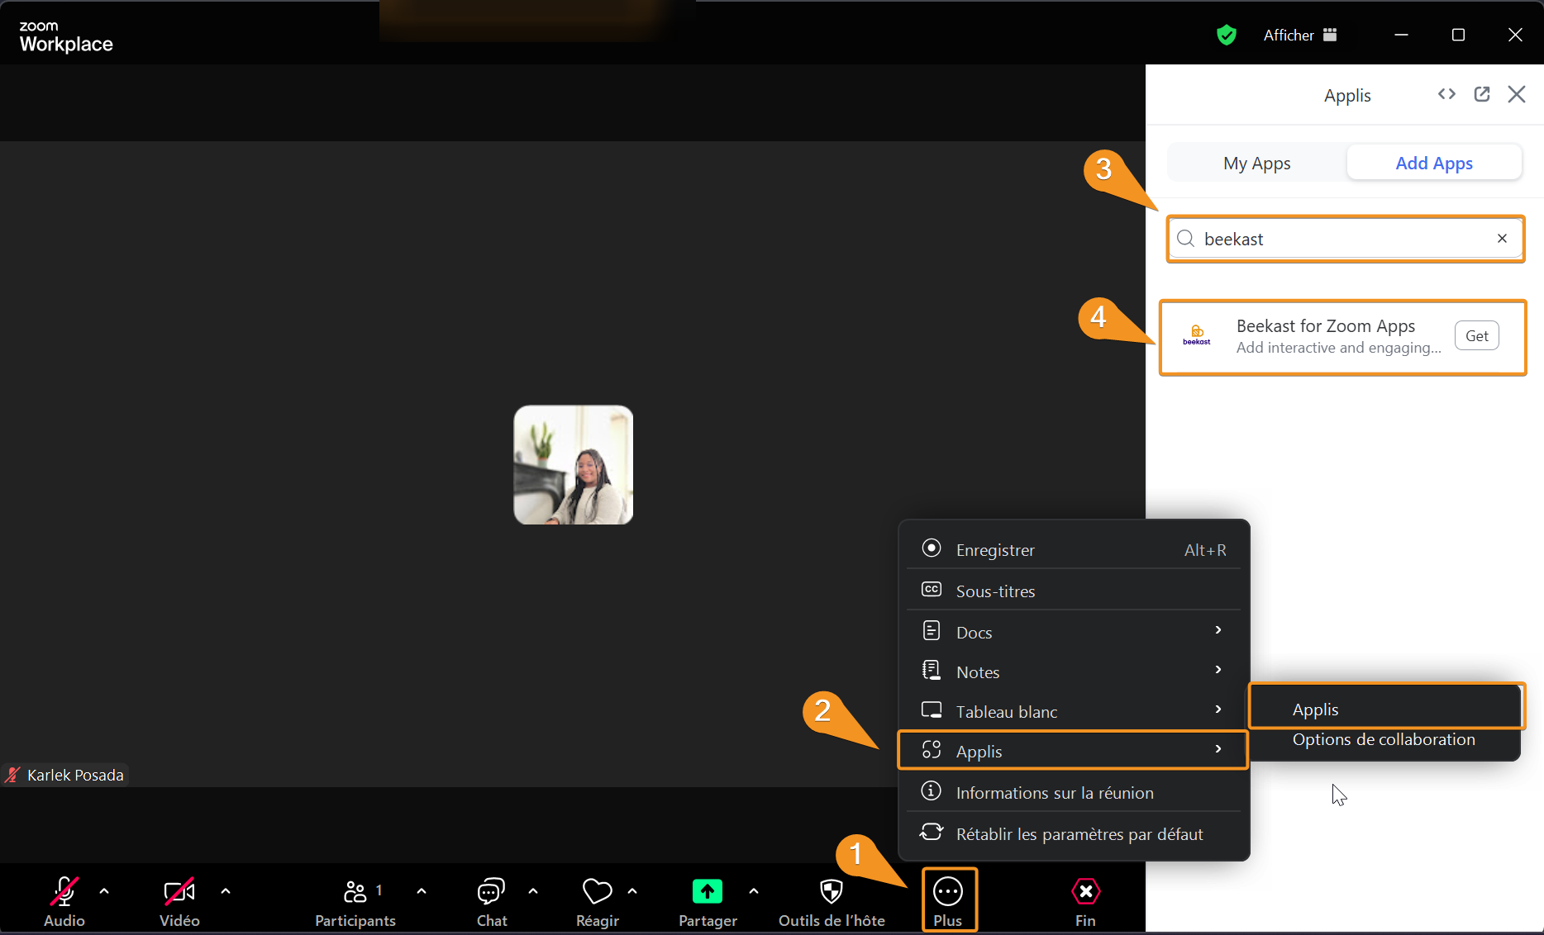
Task: Switch to the Add Apps tab
Action: pos(1434,163)
